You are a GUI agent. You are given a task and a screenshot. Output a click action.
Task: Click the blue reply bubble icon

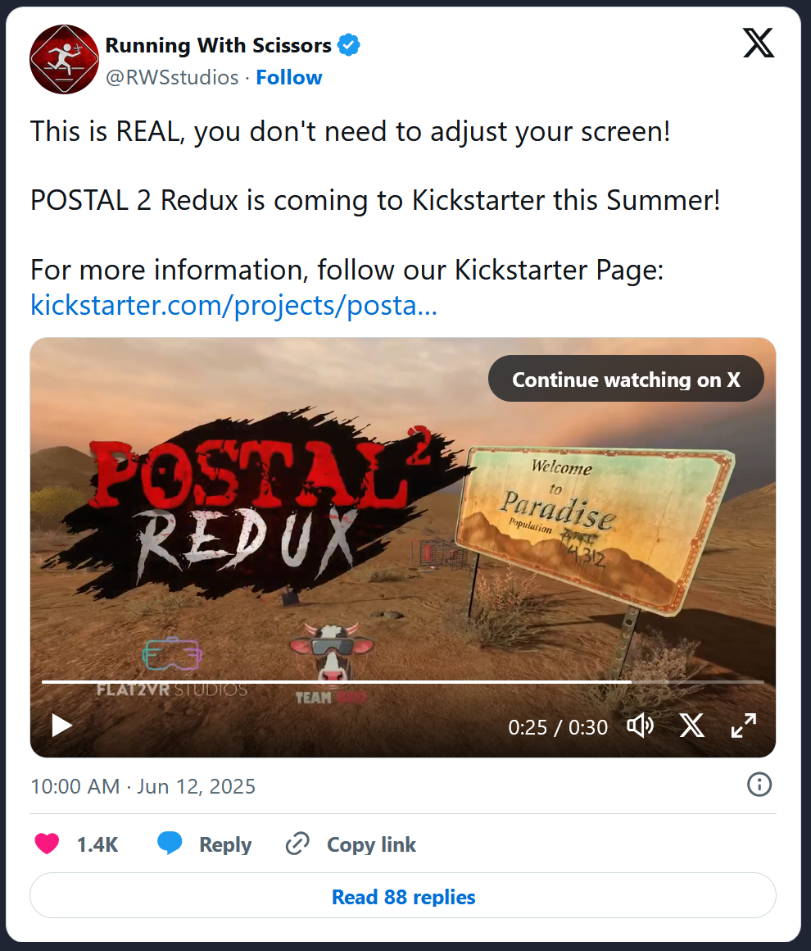tap(170, 844)
